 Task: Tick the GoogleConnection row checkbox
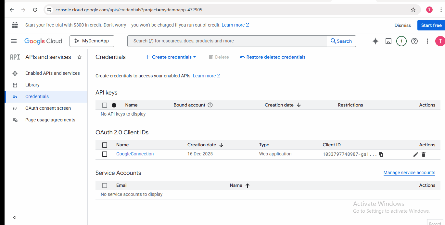105,154
